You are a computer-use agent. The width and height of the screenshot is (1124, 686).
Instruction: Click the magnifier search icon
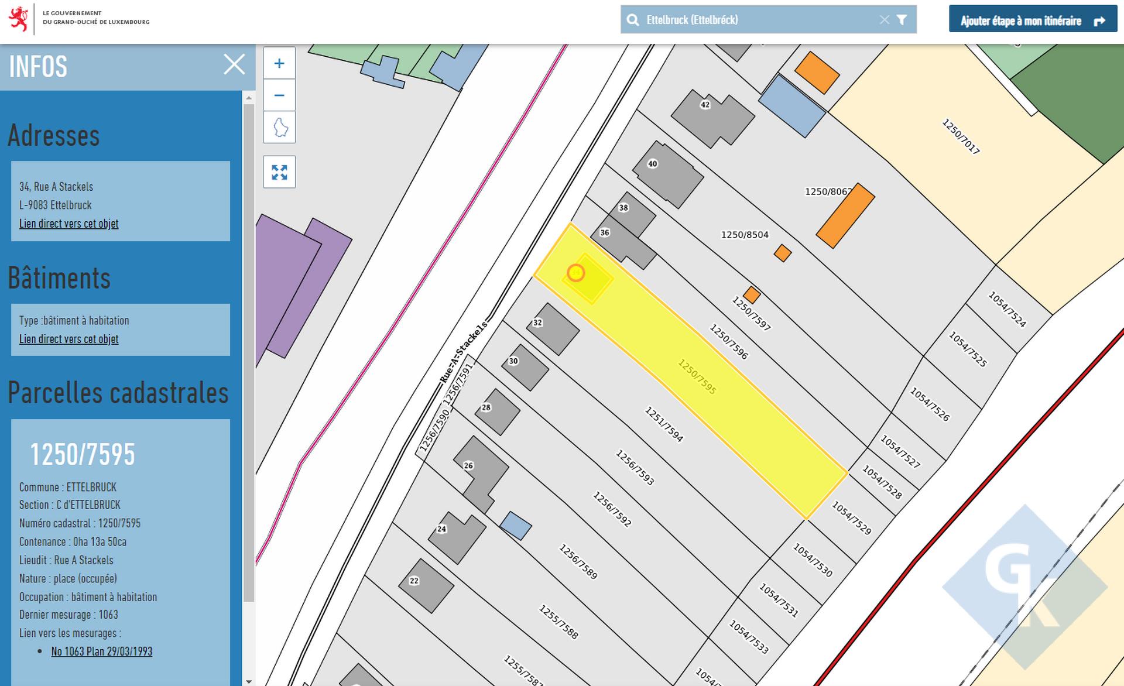(x=633, y=20)
